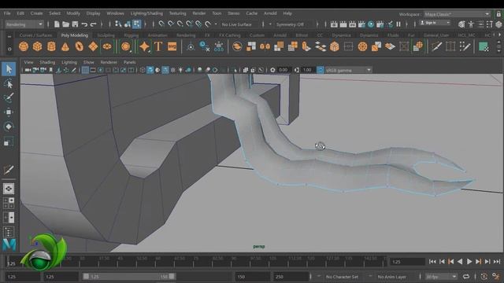Open the viewport Panels menu
This screenshot has width=504, height=283.
click(x=129, y=62)
